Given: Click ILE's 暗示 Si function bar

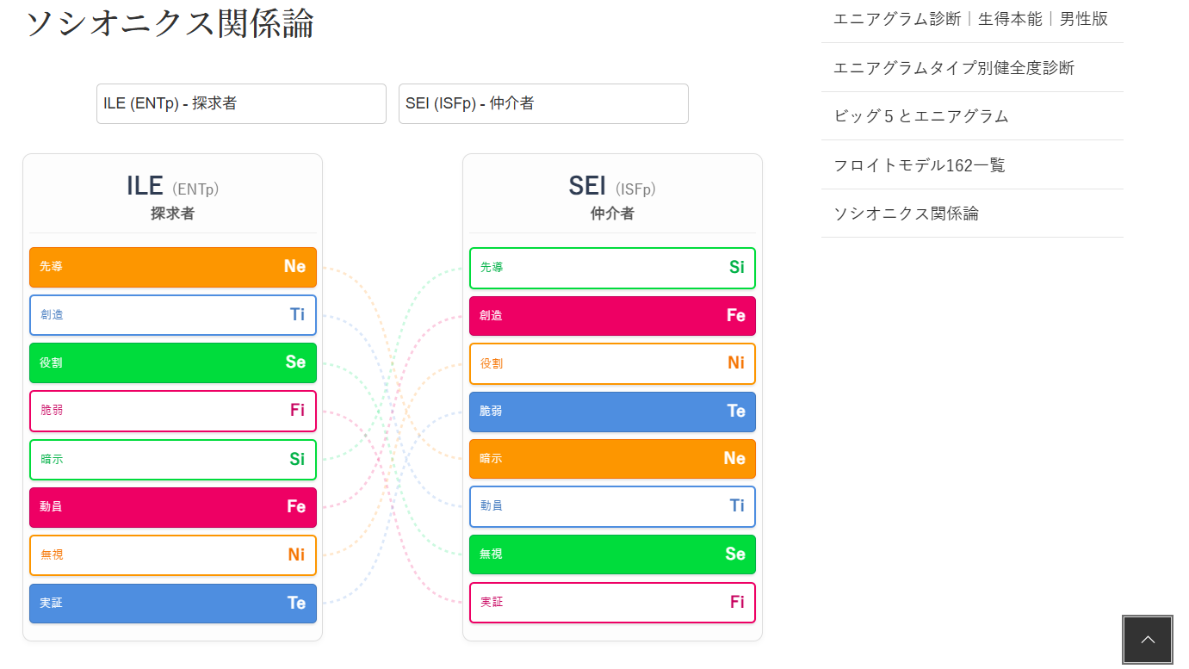Looking at the screenshot, I should (173, 460).
